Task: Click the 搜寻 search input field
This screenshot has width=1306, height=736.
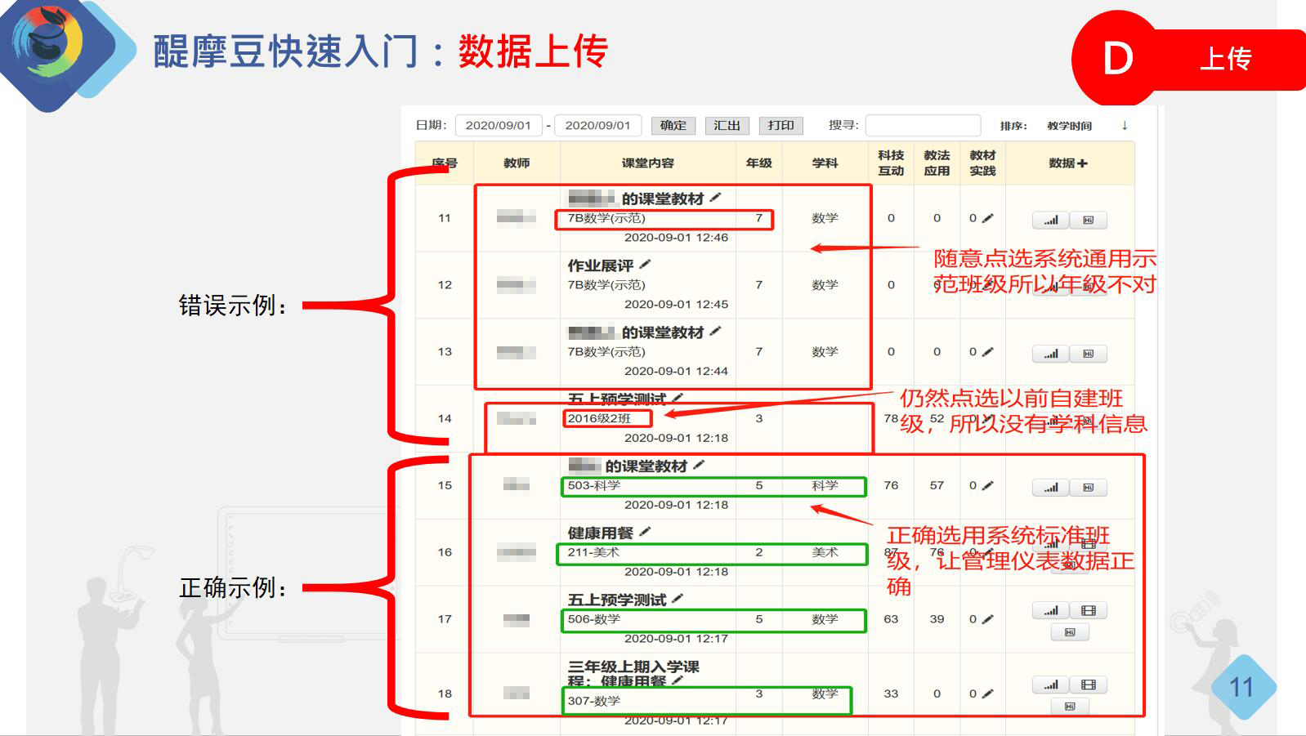Action: tap(922, 126)
